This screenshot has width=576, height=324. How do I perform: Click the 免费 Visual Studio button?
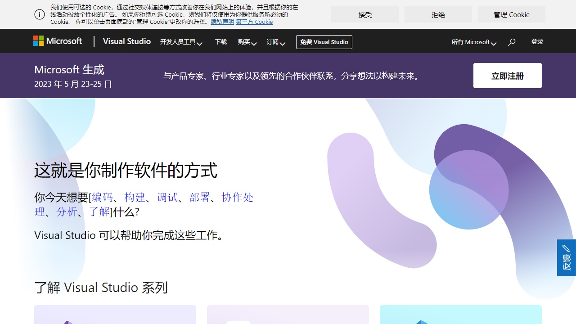324,42
